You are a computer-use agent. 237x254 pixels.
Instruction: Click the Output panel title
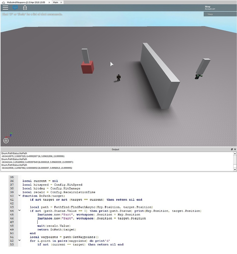click(x=115, y=149)
